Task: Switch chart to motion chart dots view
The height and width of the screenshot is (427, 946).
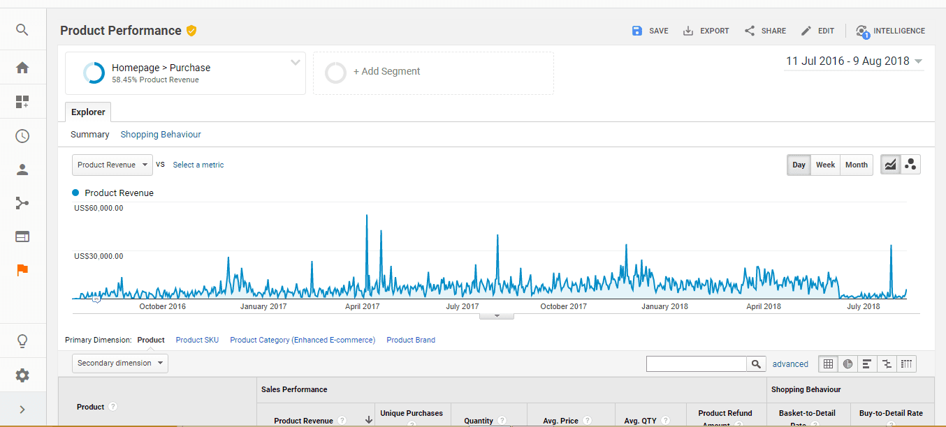Action: point(910,164)
